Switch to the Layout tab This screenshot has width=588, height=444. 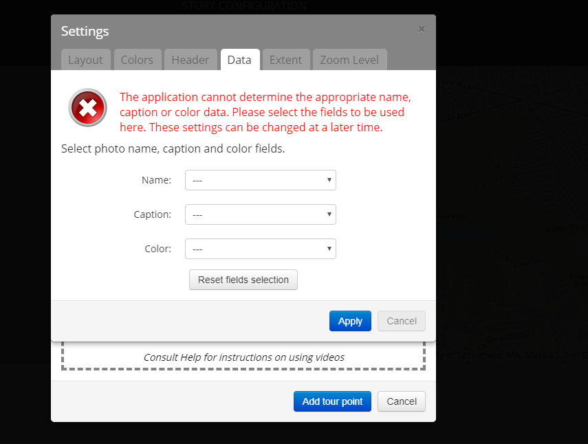pyautogui.click(x=85, y=60)
